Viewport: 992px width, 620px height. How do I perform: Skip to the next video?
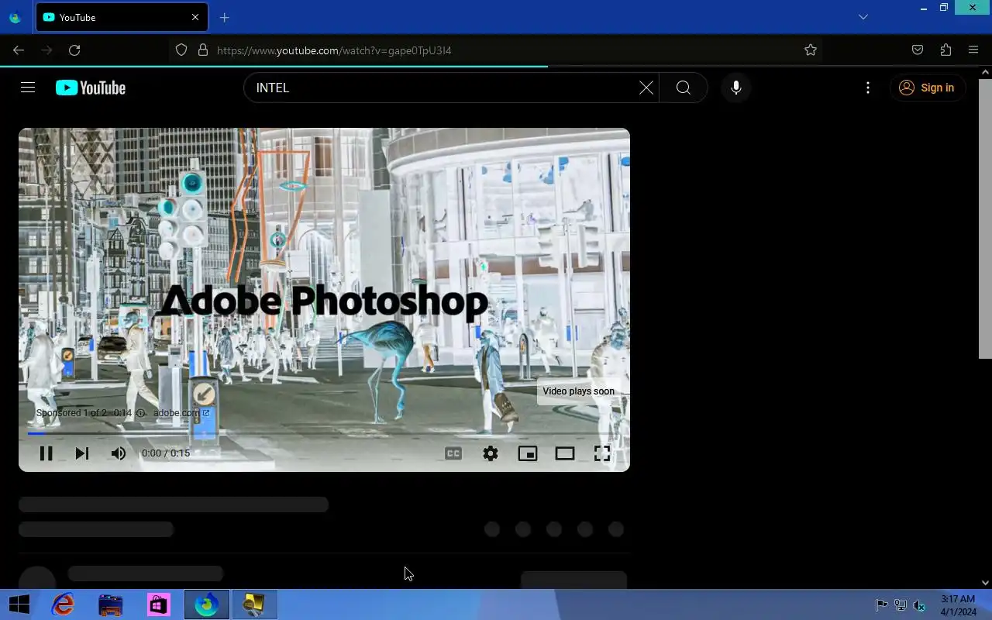81,453
